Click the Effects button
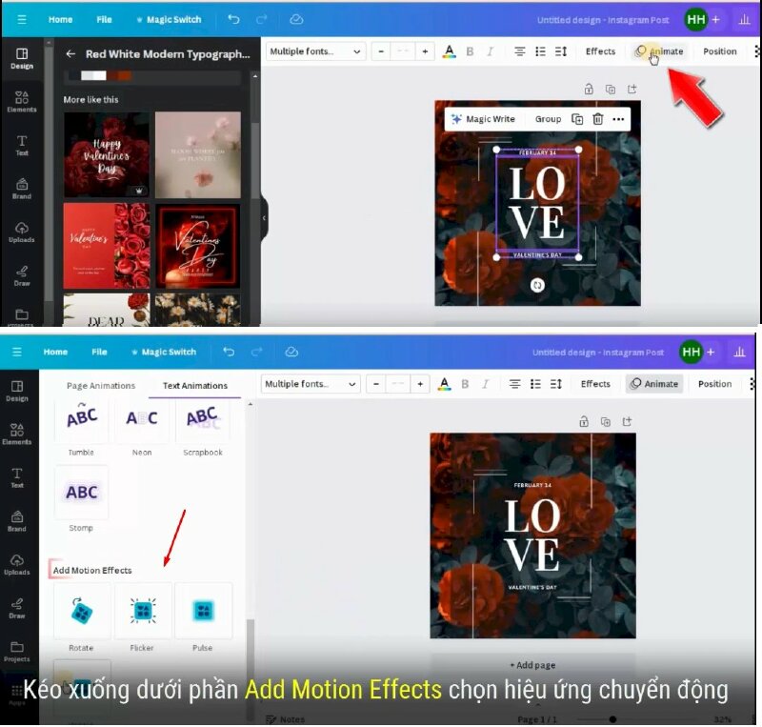Image resolution: width=762 pixels, height=727 pixels. [x=600, y=51]
